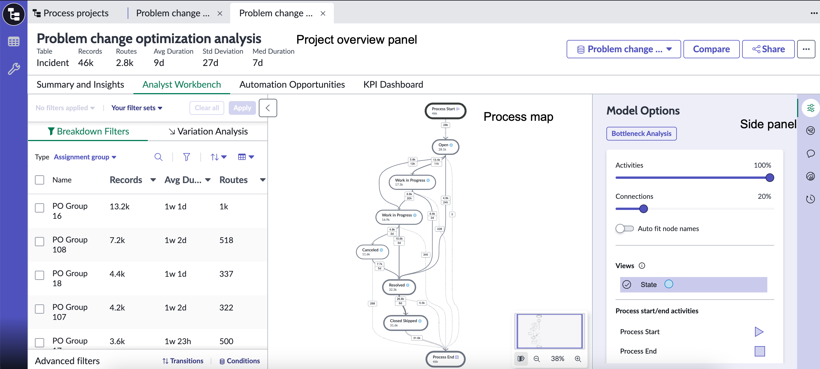Screen dimensions: 820x369
Task: Open the Problem change dataset dropdown button
Action: [624, 49]
